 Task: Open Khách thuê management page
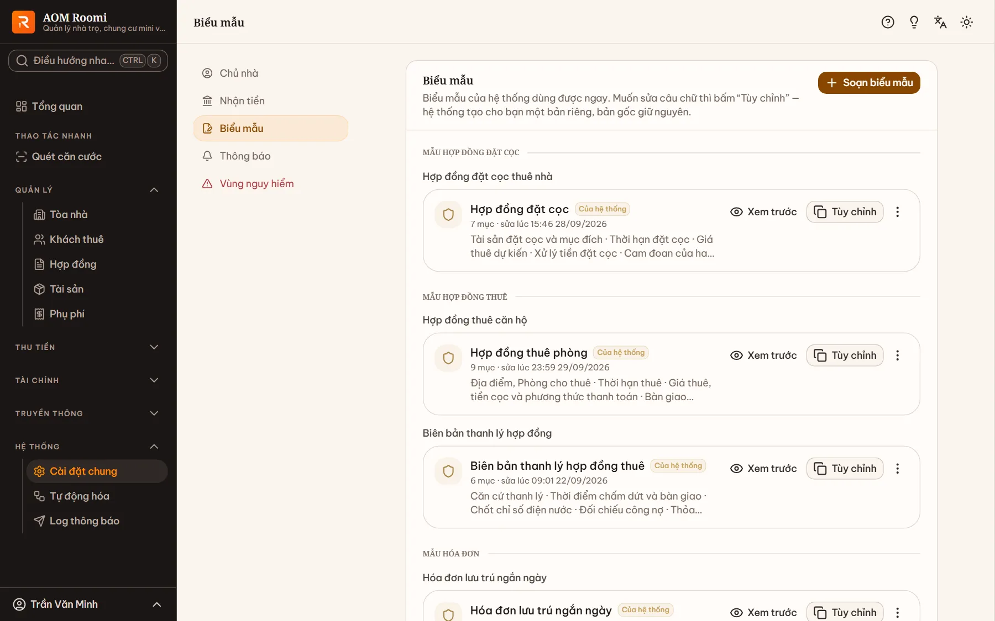click(x=97, y=240)
